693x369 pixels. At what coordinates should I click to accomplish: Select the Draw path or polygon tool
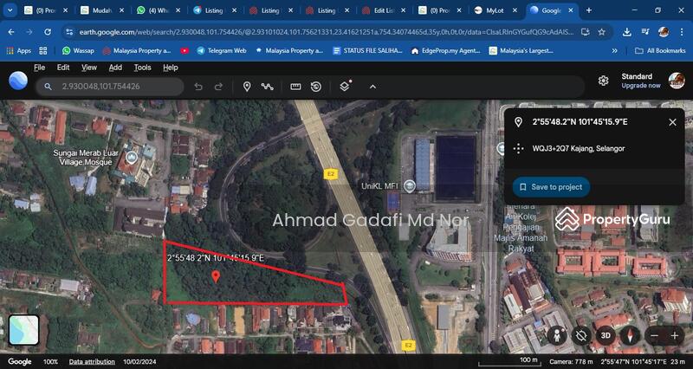[268, 87]
